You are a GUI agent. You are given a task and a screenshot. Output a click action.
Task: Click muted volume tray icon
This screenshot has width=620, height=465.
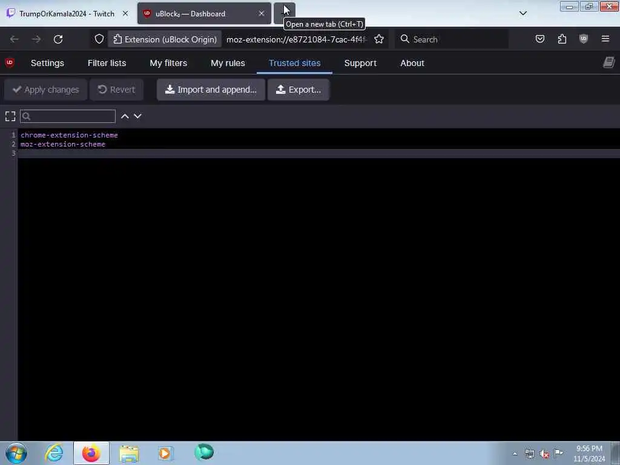pyautogui.click(x=544, y=454)
